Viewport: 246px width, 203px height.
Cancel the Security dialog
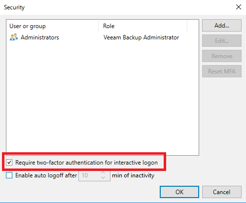tap(222, 192)
